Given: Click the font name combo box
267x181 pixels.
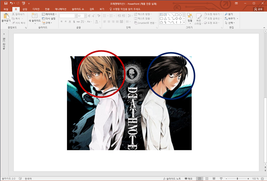Looking at the screenshot, I should click(67, 16).
